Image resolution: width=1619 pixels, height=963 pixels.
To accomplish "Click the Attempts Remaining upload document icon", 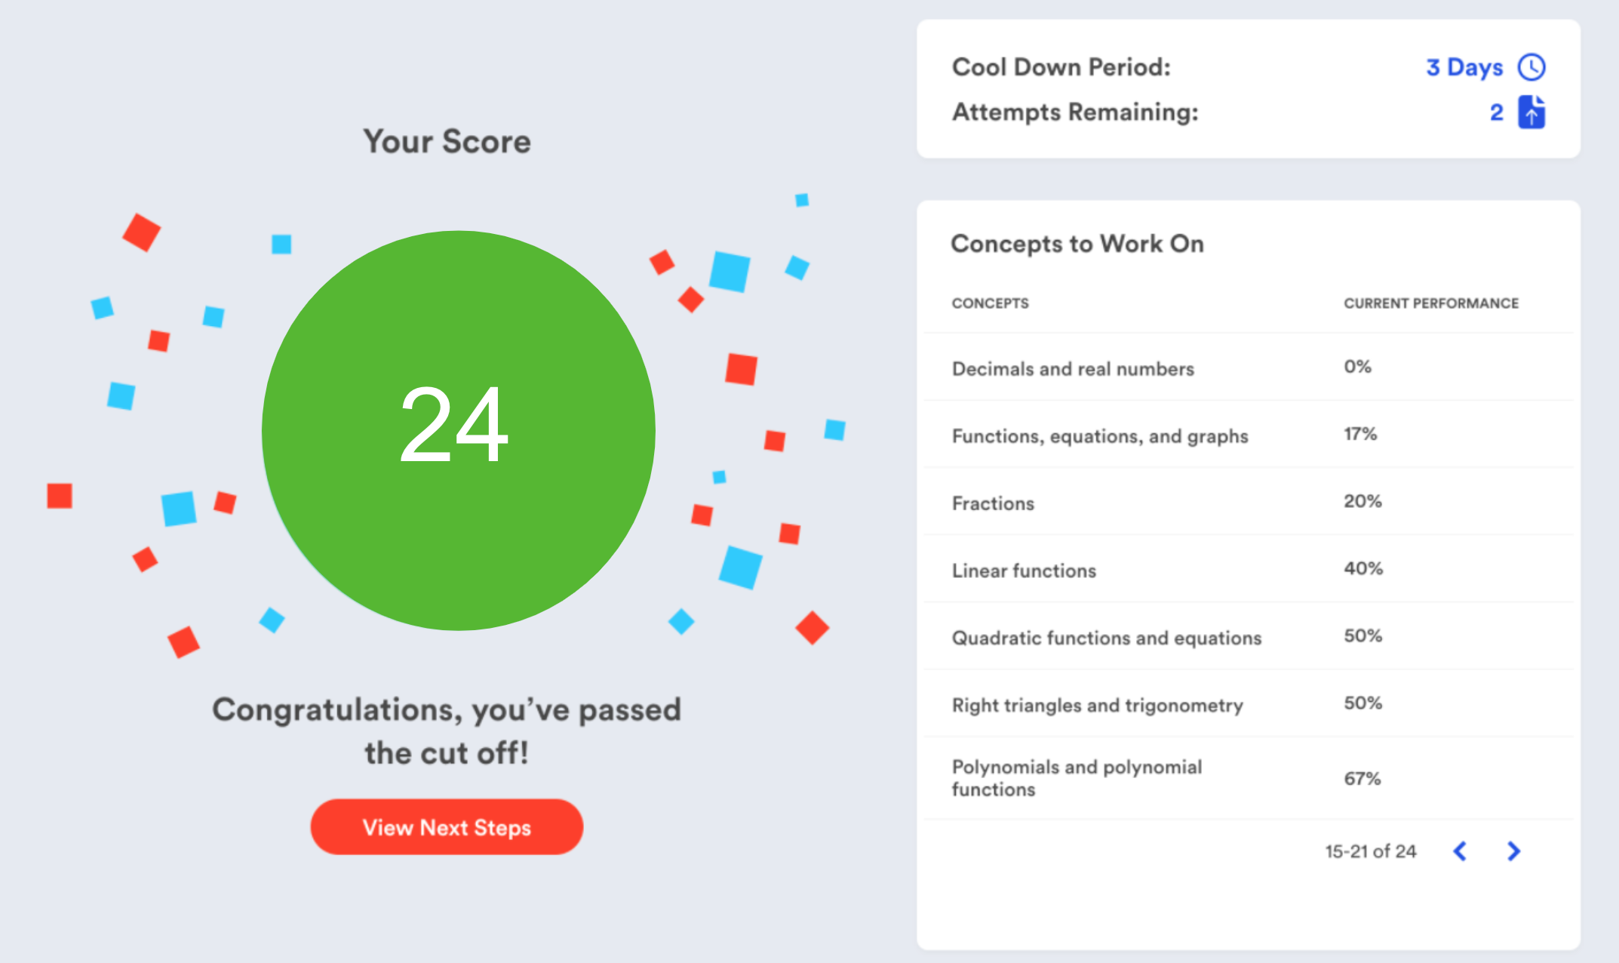I will (x=1531, y=112).
